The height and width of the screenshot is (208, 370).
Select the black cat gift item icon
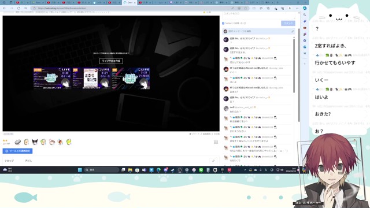point(35,142)
